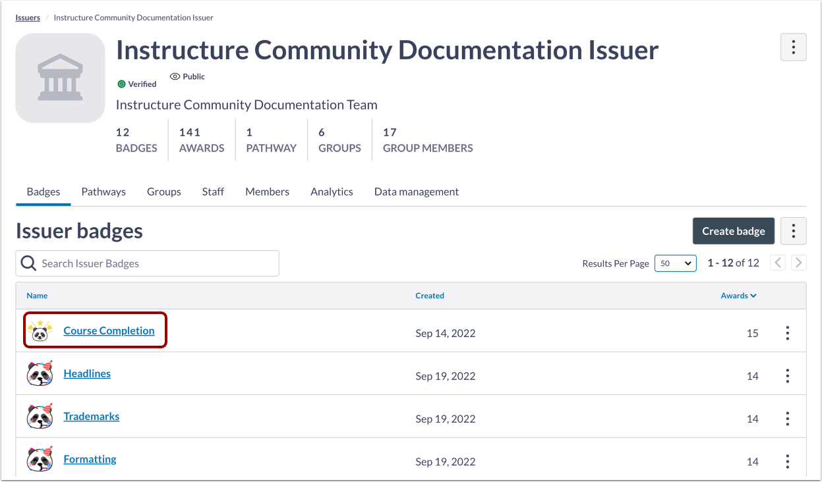The width and height of the screenshot is (822, 482).
Task: Click breadcrumb text Instructure Community Documentation Issuer
Action: click(133, 18)
